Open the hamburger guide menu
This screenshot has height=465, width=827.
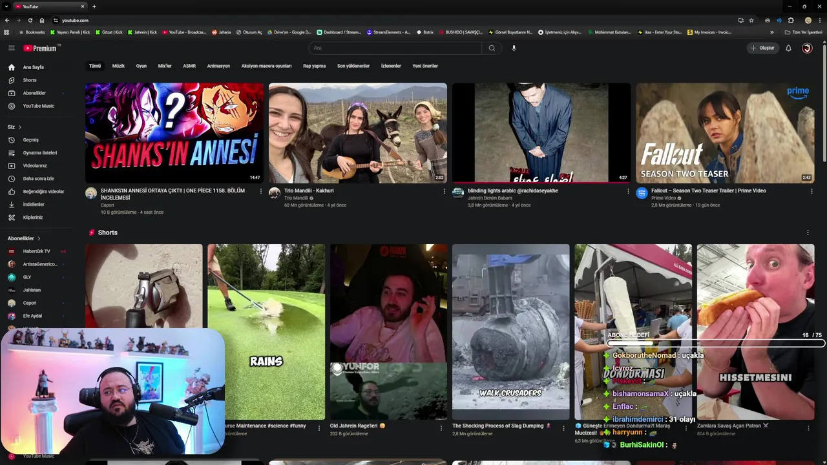tap(11, 48)
